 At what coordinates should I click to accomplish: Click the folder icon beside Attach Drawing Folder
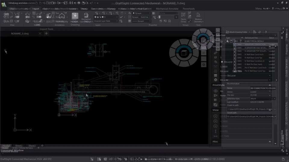(255, 32)
